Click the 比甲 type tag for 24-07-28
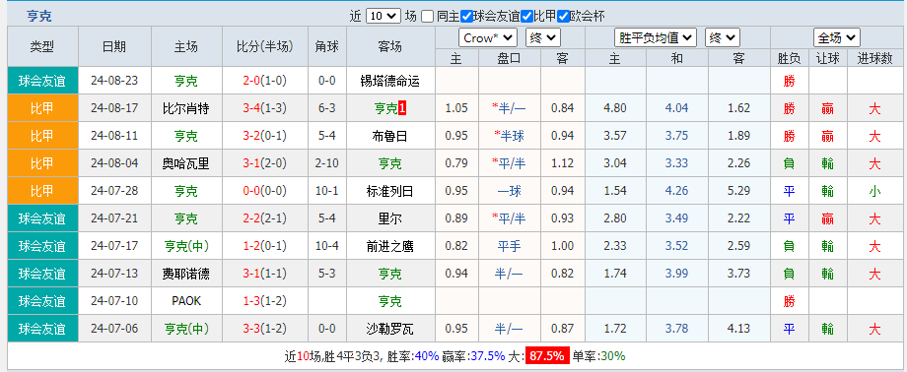The width and height of the screenshot is (907, 372). click(42, 191)
